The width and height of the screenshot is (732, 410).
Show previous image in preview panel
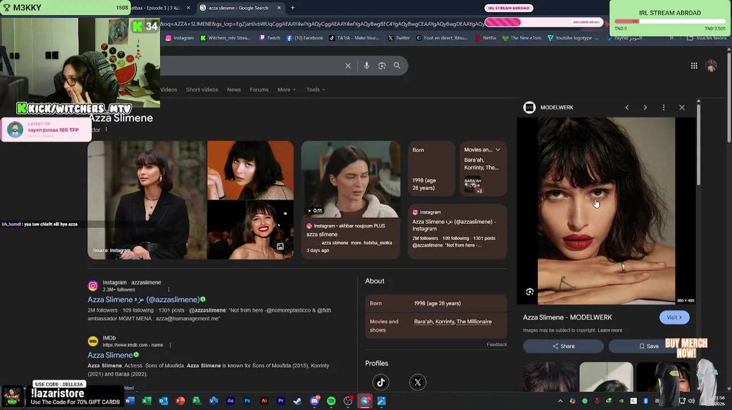627,107
